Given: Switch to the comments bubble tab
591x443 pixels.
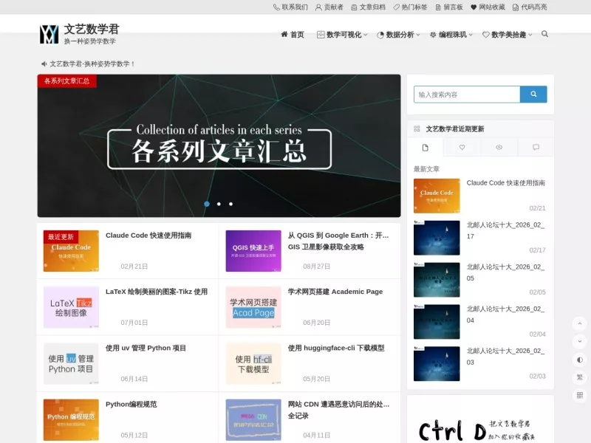Looking at the screenshot, I should [x=536, y=147].
